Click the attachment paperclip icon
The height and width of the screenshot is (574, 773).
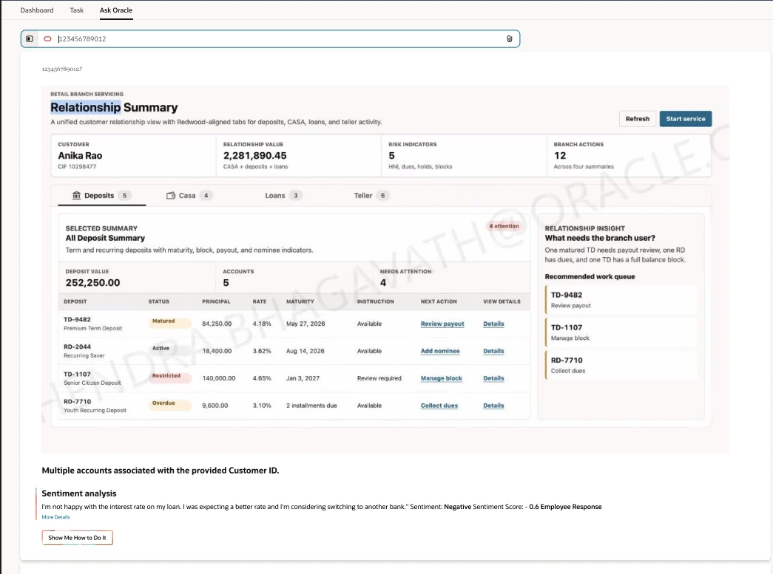click(x=509, y=39)
